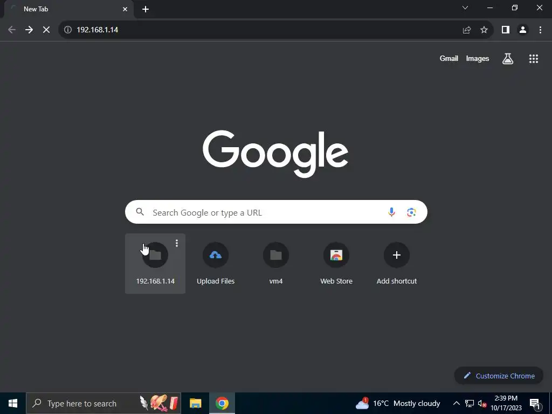
Task: Start voice search with microphone
Action: coord(391,212)
